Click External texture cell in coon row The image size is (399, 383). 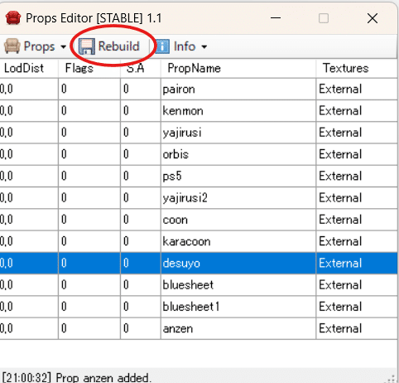pyautogui.click(x=357, y=220)
